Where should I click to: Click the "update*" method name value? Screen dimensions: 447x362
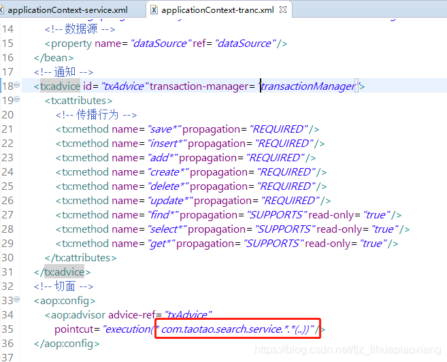pos(170,201)
